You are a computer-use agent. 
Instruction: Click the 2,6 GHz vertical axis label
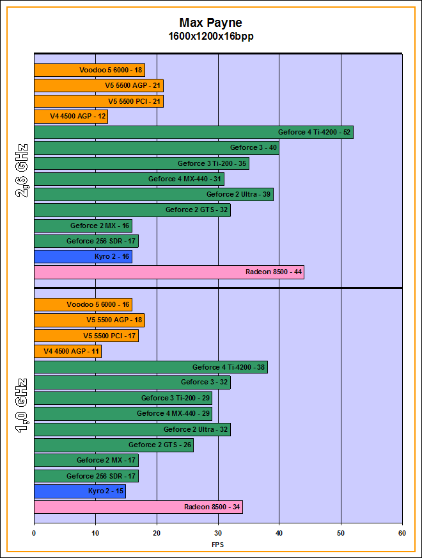(x=21, y=170)
